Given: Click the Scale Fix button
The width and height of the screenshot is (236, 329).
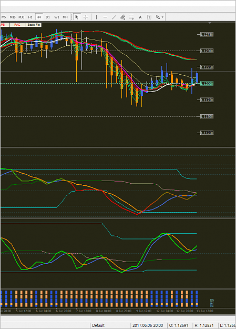Looking at the screenshot, I should pyautogui.click(x=34, y=25).
